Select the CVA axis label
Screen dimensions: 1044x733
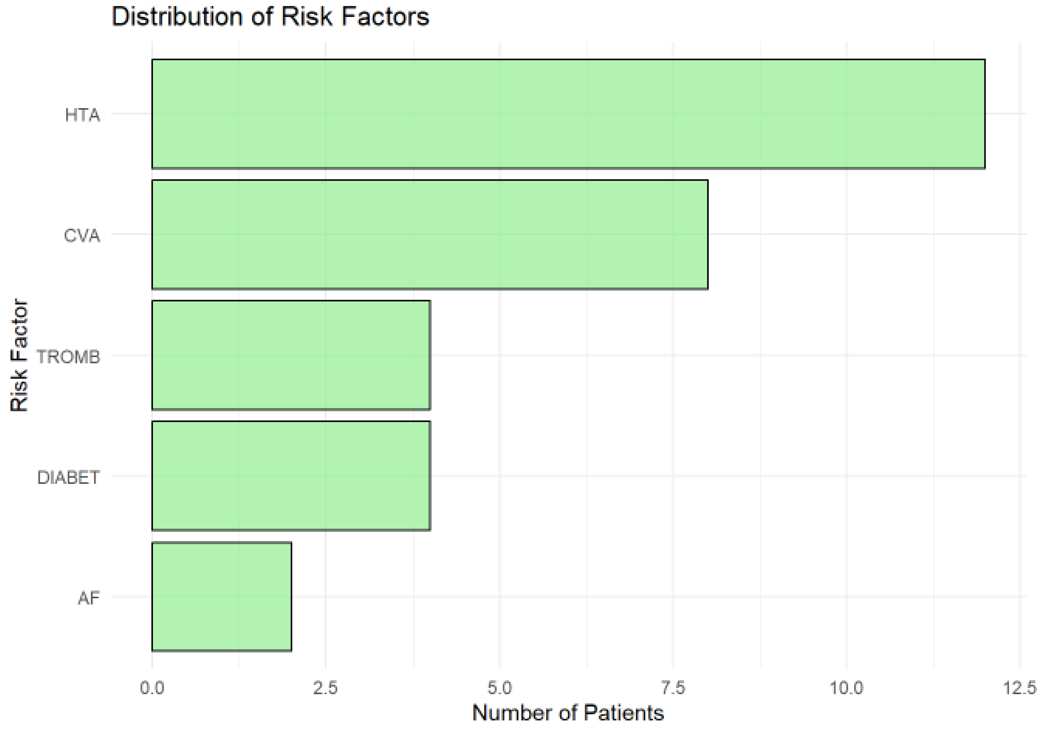click(x=82, y=236)
